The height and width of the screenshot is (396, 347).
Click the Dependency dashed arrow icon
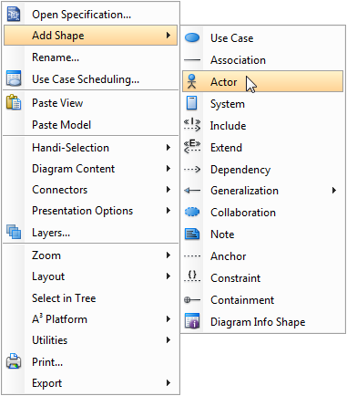[192, 169]
